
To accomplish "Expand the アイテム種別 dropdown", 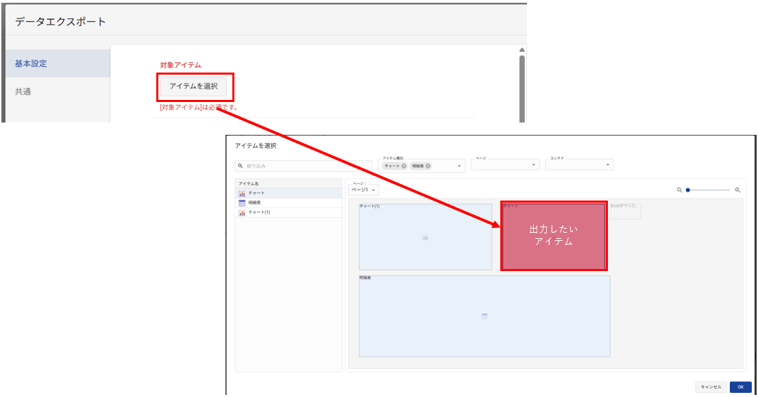I will click(459, 166).
